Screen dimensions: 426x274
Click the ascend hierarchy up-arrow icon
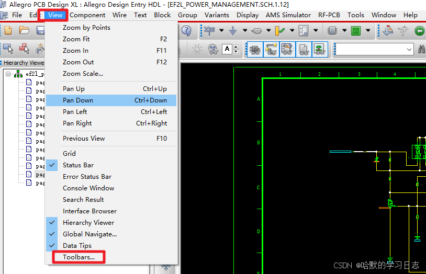coord(403,31)
